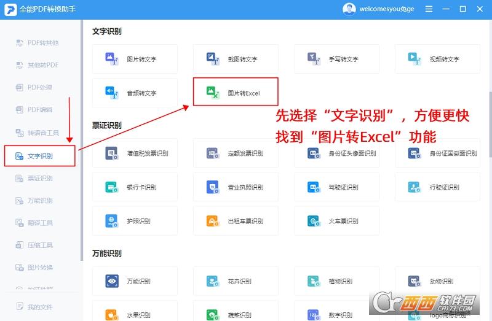Viewport: 492px width, 321px height.
Task: Open the 音频转文字 tool
Action: (x=135, y=93)
